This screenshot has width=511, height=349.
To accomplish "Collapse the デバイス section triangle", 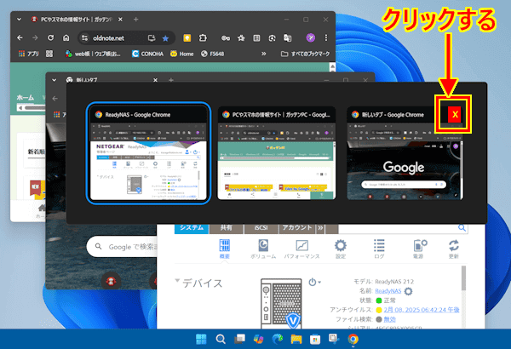I will [177, 280].
